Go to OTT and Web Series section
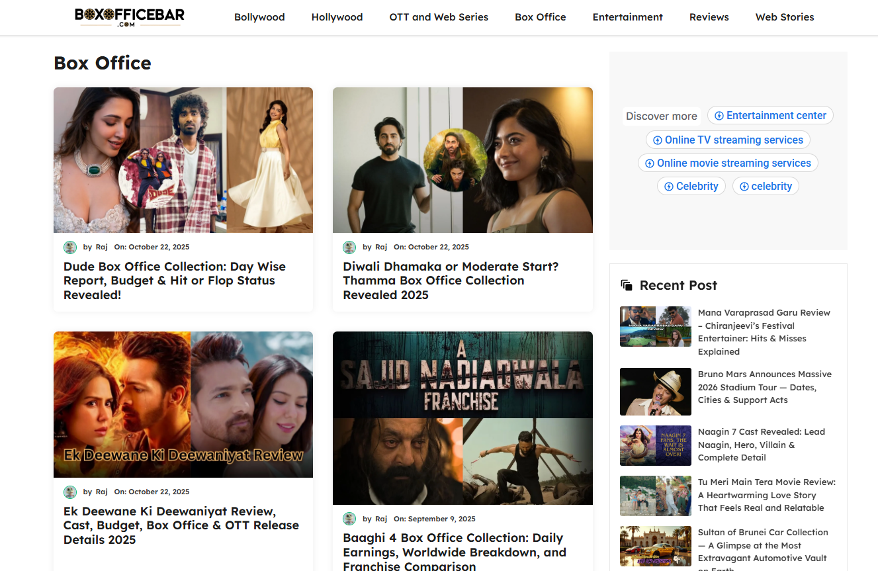 (x=439, y=17)
